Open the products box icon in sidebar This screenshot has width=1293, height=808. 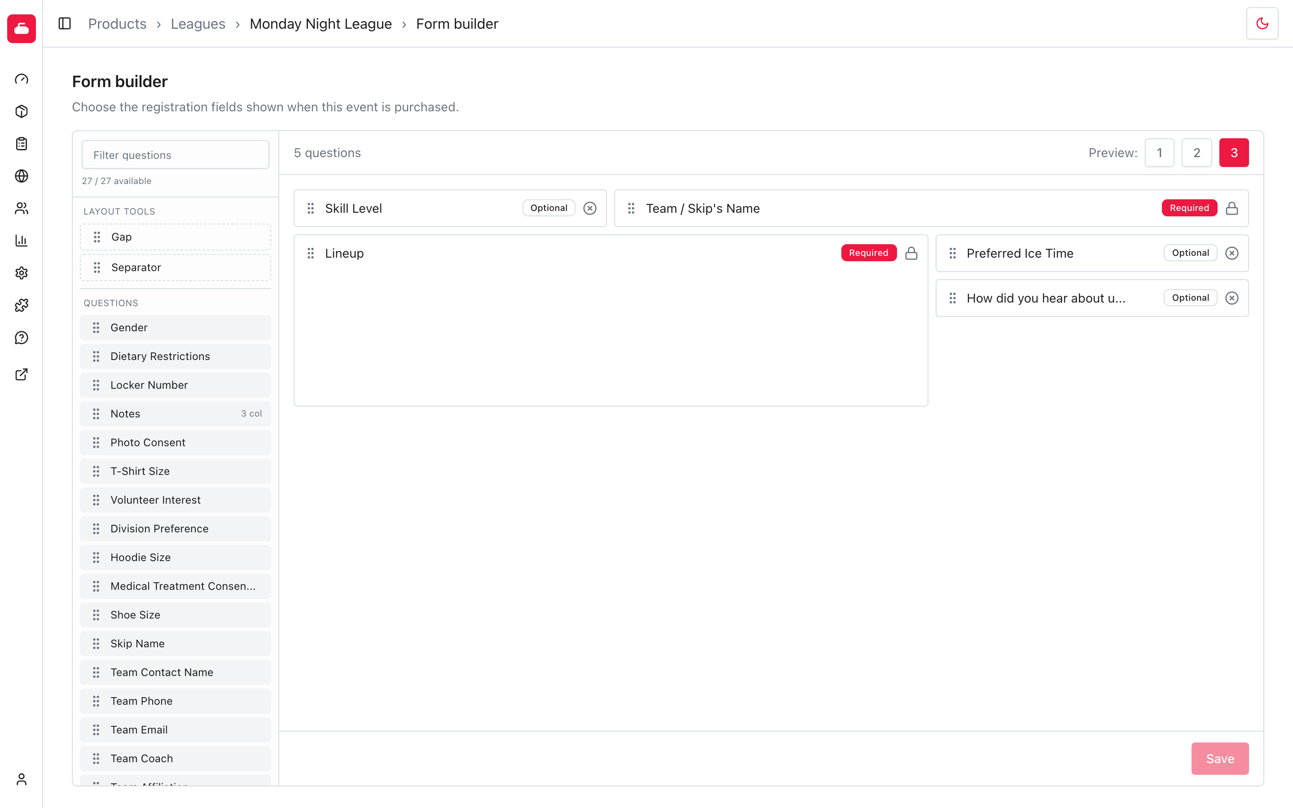point(22,111)
